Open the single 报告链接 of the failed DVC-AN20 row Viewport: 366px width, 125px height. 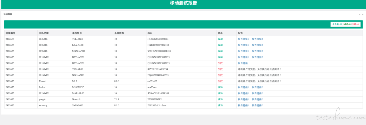243,63
